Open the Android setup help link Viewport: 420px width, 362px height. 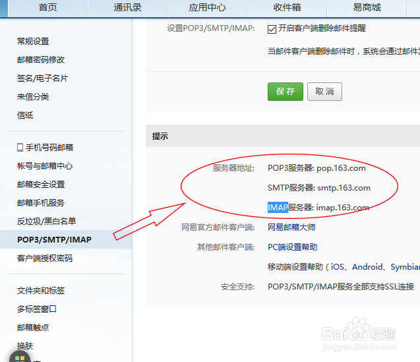pos(367,267)
